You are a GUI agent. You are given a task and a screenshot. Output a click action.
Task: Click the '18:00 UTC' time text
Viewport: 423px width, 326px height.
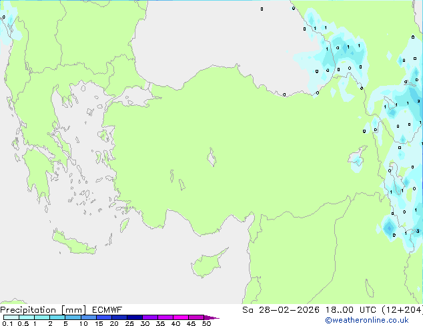pos(351,310)
